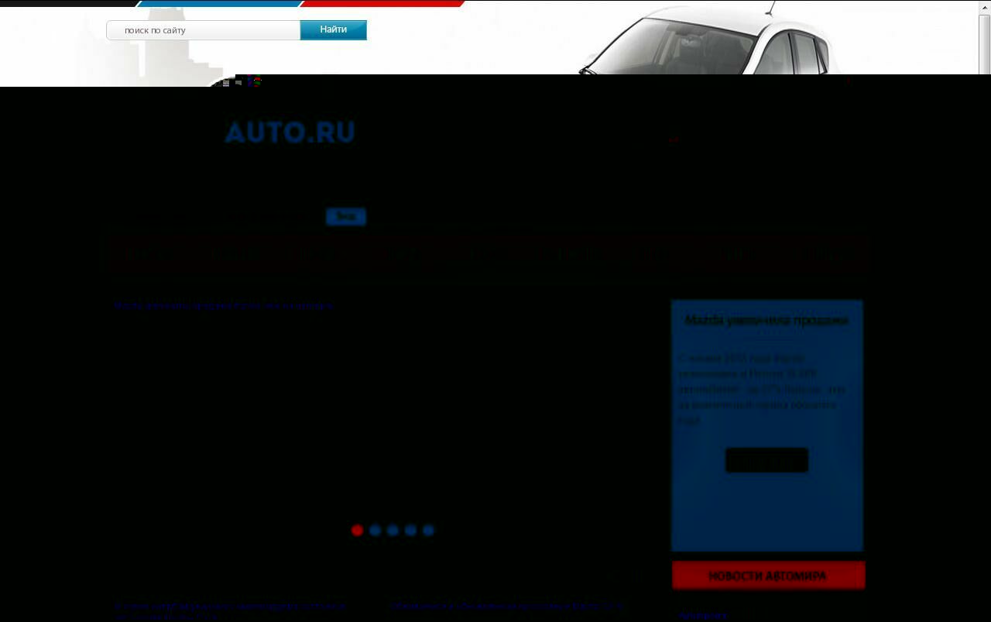The image size is (991, 622).
Task: Select the red first carousel dot
Action: pyautogui.click(x=357, y=530)
